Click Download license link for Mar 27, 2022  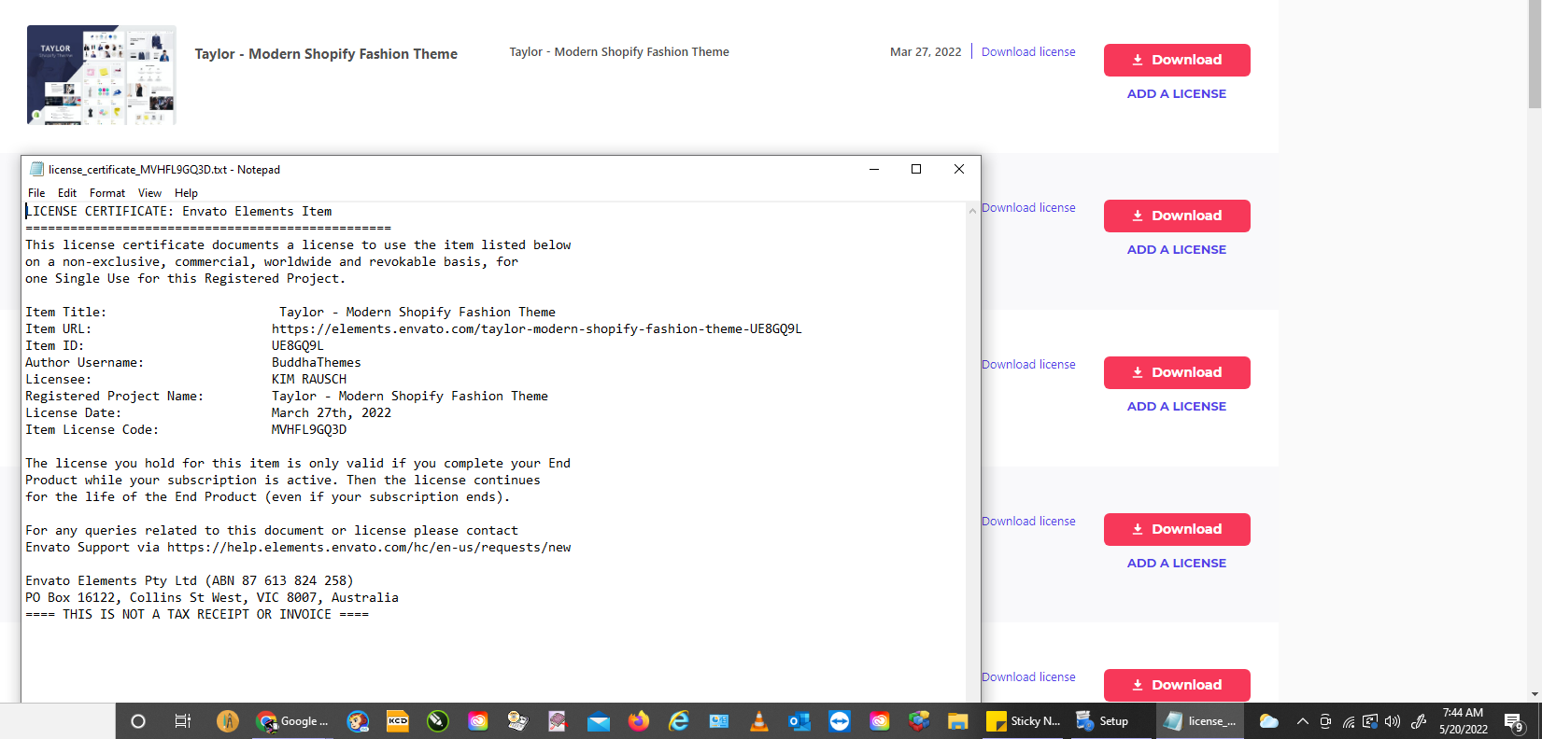point(1028,52)
